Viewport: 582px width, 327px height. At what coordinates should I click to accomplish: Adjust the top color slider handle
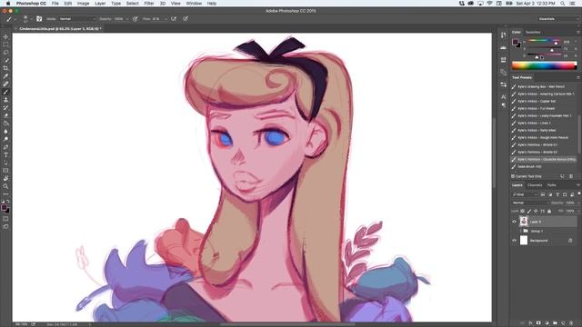pos(556,43)
